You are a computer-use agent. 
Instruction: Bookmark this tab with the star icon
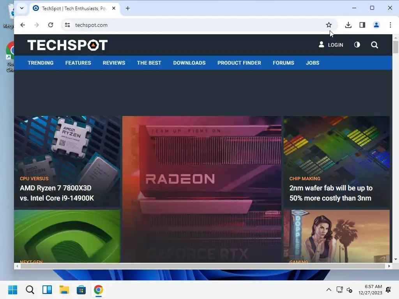(x=329, y=25)
